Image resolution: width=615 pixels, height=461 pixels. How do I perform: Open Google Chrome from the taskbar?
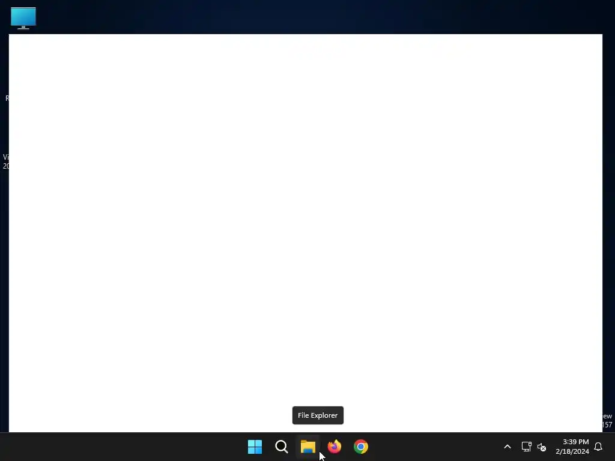[x=361, y=447]
